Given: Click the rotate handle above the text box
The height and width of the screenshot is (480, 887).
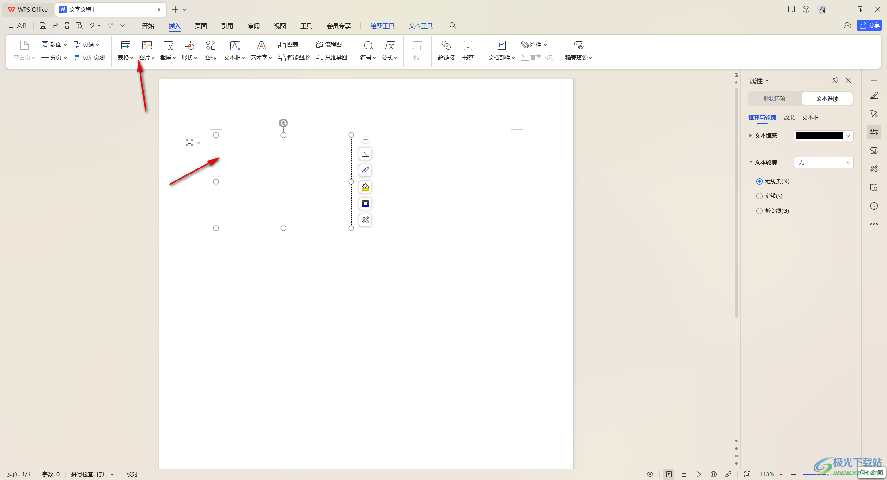Looking at the screenshot, I should pyautogui.click(x=283, y=123).
